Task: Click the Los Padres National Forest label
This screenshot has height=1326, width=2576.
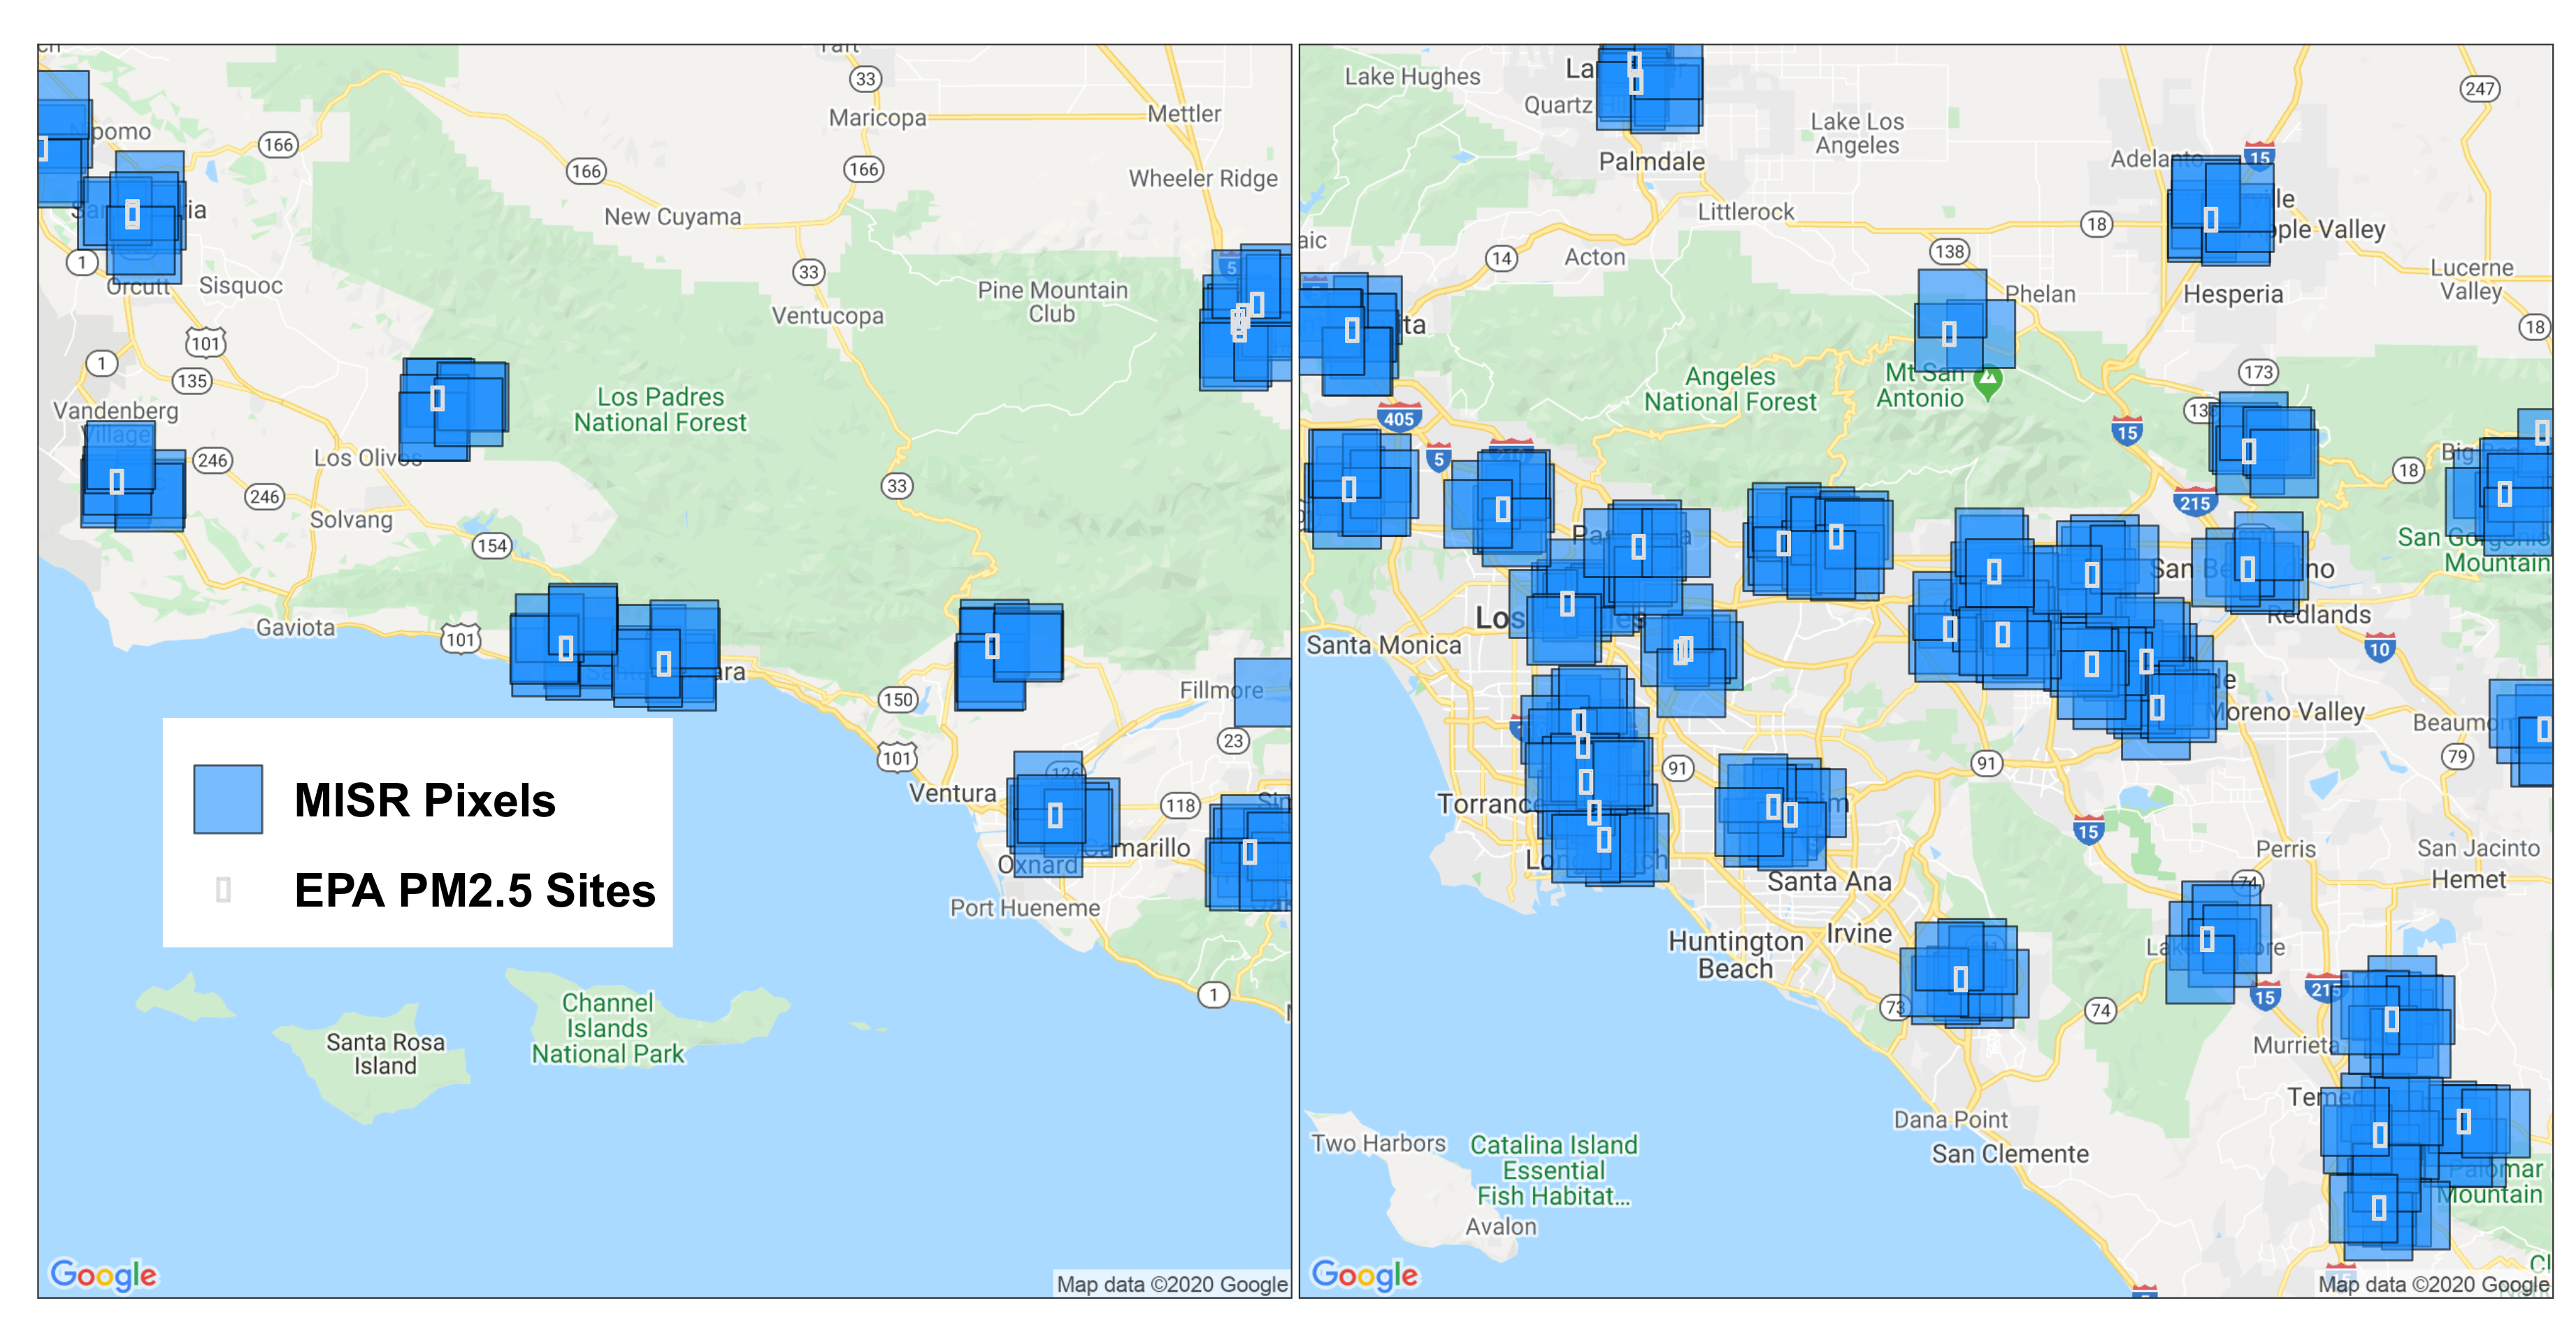Action: (660, 410)
